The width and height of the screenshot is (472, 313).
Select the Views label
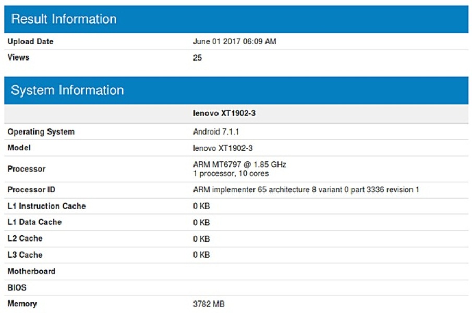(x=18, y=57)
